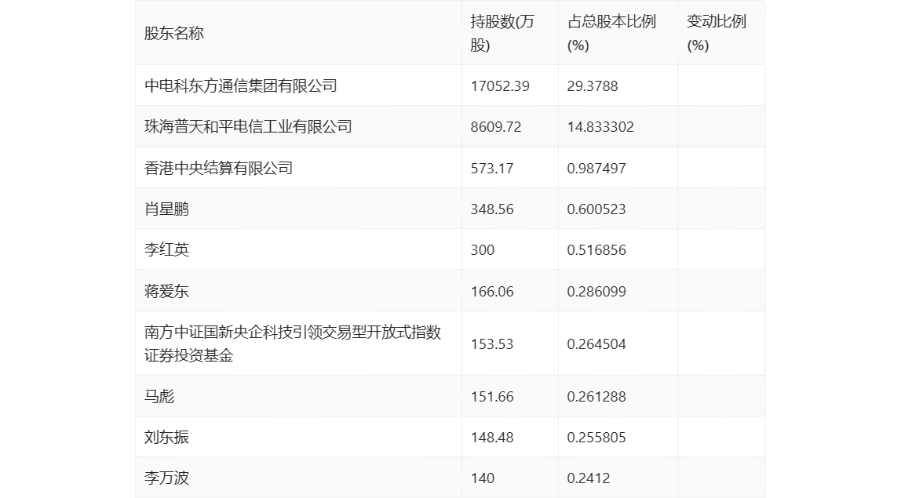Select shareholder 马彪

coord(159,396)
